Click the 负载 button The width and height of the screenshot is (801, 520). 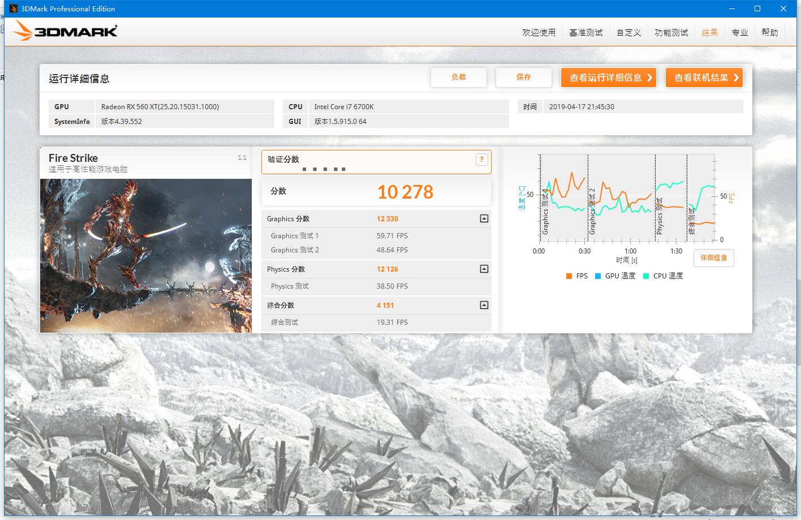click(x=459, y=78)
